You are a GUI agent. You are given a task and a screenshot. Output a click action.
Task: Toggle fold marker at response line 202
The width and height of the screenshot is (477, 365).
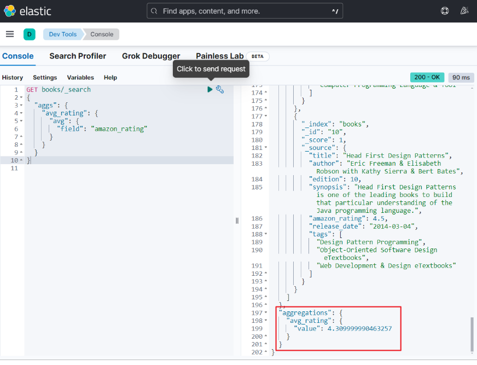pyautogui.click(x=266, y=352)
